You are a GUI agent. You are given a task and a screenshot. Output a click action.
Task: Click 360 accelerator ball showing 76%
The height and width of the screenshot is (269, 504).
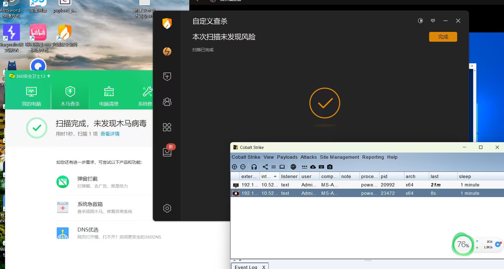[463, 244]
